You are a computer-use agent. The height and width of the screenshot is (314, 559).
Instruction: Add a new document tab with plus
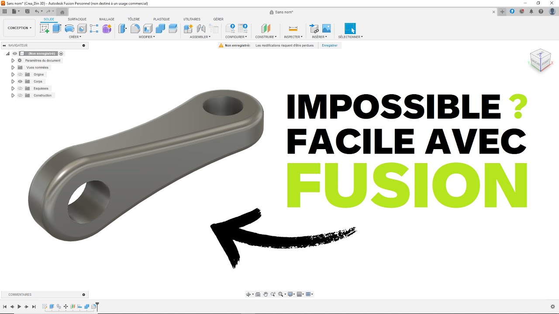click(x=502, y=12)
